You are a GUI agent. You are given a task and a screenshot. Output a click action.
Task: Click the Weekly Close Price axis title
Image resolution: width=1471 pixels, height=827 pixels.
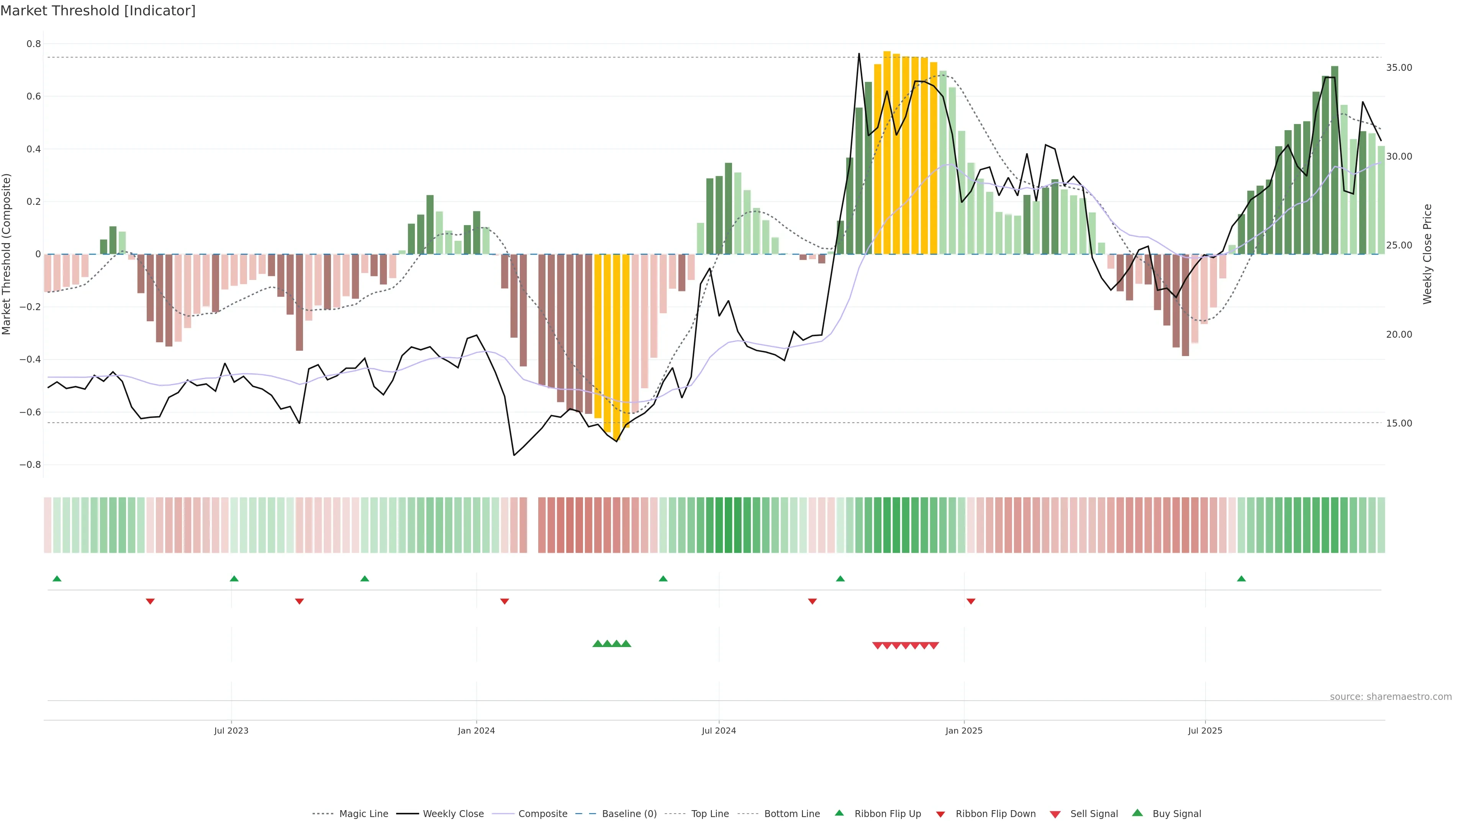point(1427,254)
